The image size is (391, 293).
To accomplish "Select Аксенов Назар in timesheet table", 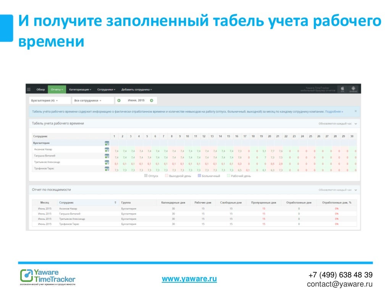I will [x=43, y=149].
